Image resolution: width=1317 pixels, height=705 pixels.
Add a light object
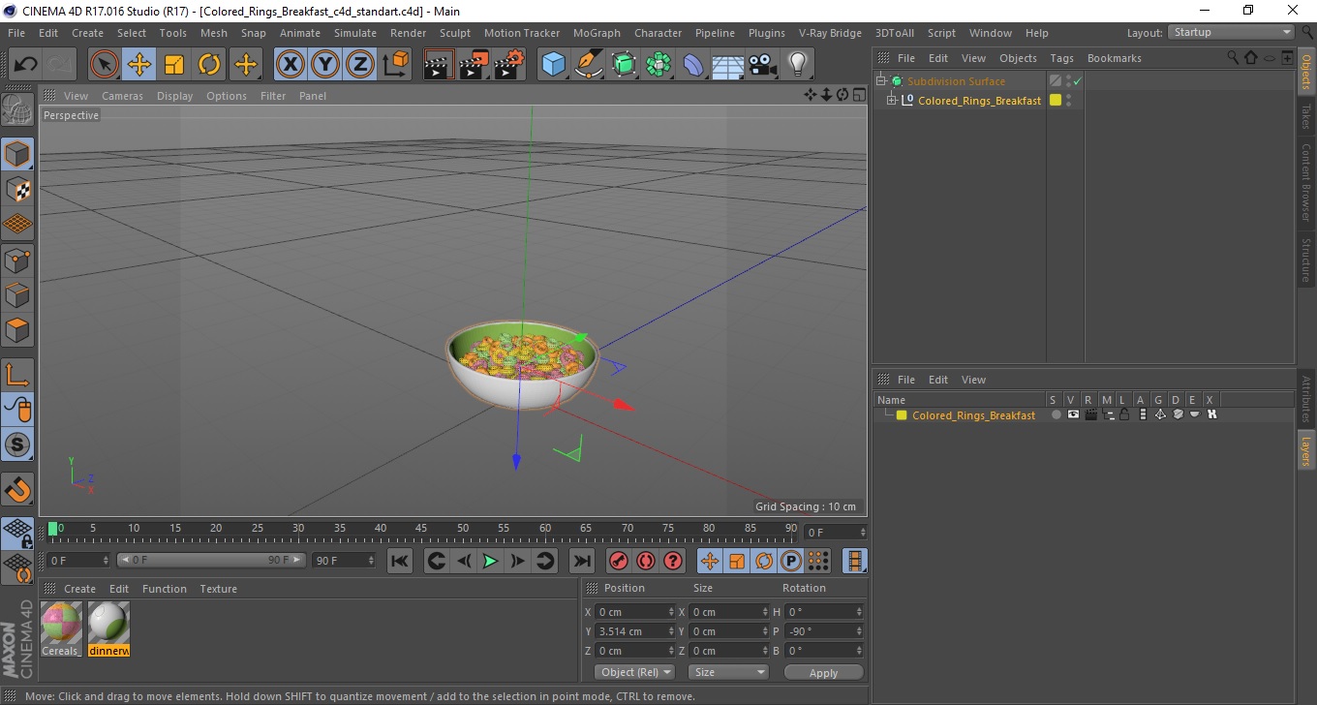pyautogui.click(x=797, y=65)
